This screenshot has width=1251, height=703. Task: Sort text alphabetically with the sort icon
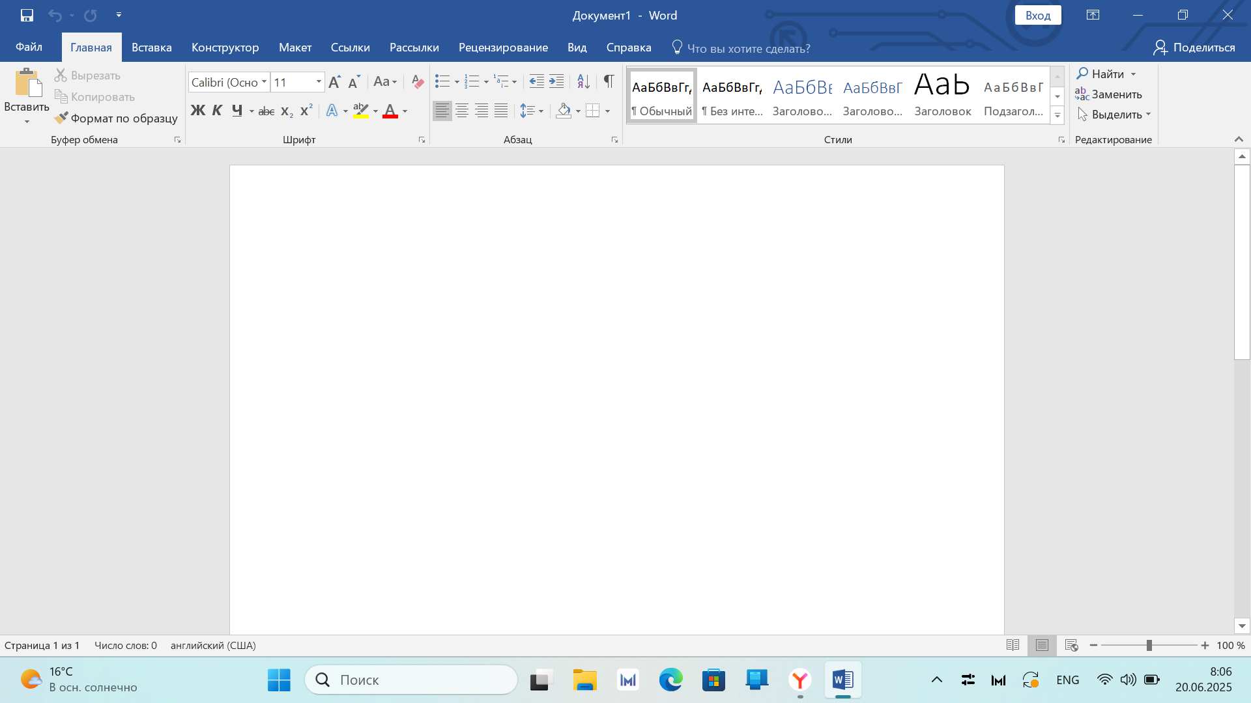pos(583,82)
